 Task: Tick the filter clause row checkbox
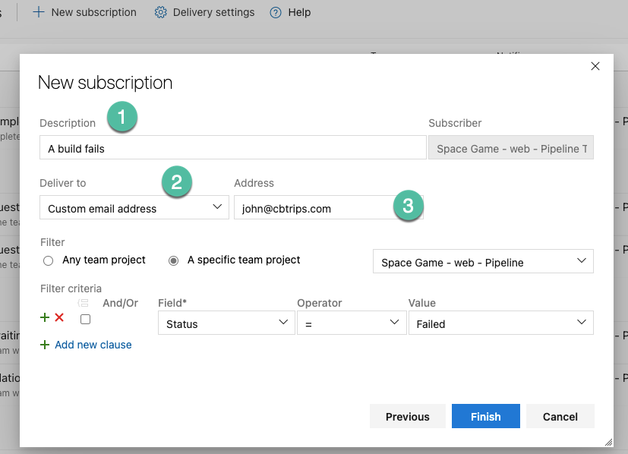85,319
